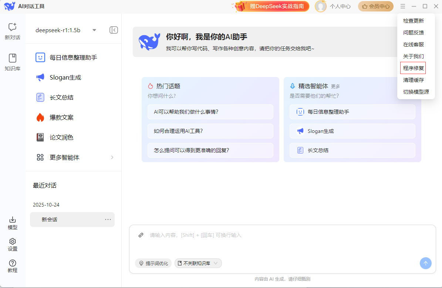This screenshot has width=442, height=288.
Task: Collapse the sidebar with the panel icon
Action: point(114,30)
